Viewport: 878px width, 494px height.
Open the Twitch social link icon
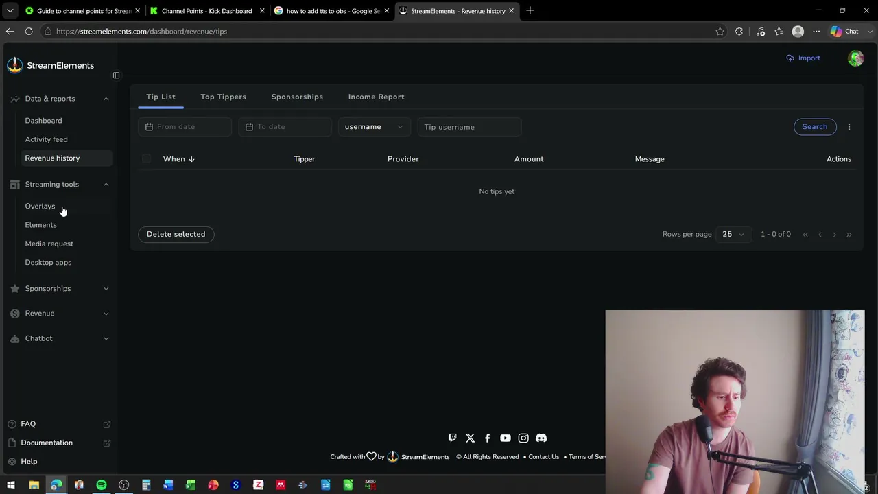[x=452, y=438]
